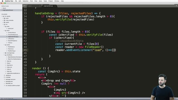Image resolution: width=178 pixels, height=100 pixels.
Task: Collapse the try-reactjs root folder
Action: tap(2, 16)
